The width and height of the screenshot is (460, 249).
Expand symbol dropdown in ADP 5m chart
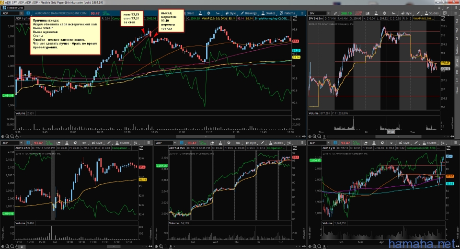pyautogui.click(x=22, y=143)
